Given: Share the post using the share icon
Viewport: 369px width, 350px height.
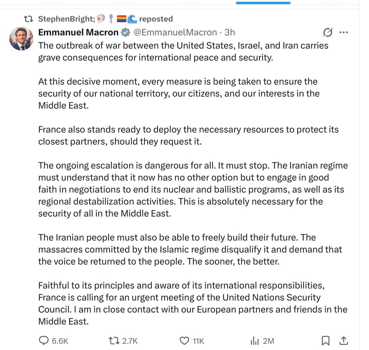Looking at the screenshot, I should point(343,340).
